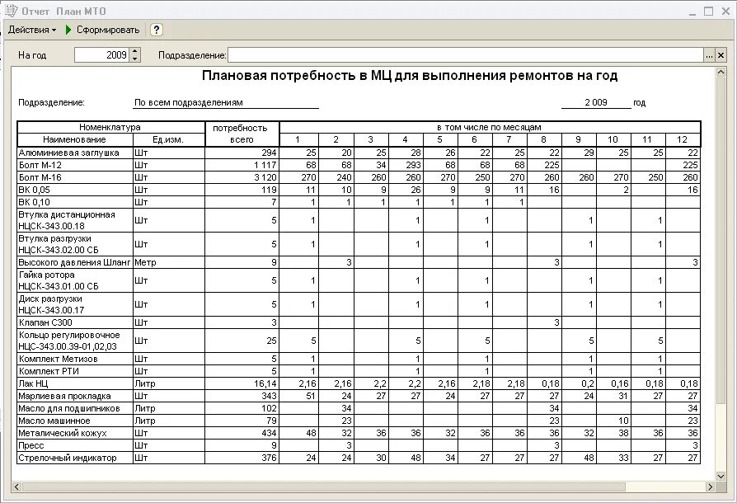Select the Комплект Метизов cell
The width and height of the screenshot is (737, 503).
point(75,359)
